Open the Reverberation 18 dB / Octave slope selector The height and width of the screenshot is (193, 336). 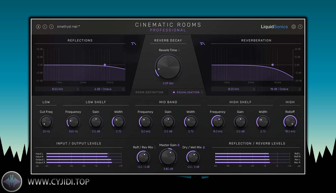pyautogui.click(x=279, y=89)
